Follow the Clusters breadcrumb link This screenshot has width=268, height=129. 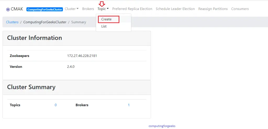(12, 22)
